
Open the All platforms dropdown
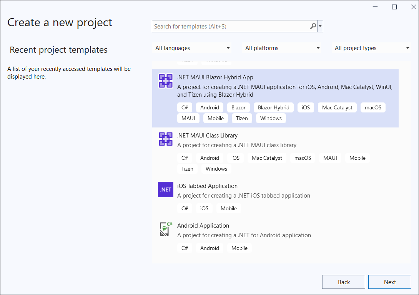[x=282, y=48]
